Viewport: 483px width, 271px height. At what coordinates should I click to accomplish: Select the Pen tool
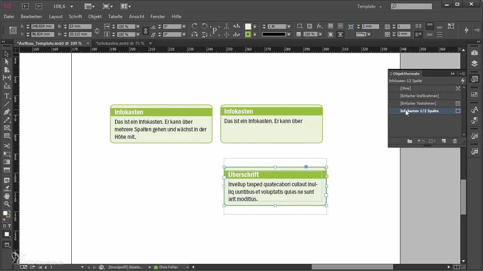tap(7, 112)
